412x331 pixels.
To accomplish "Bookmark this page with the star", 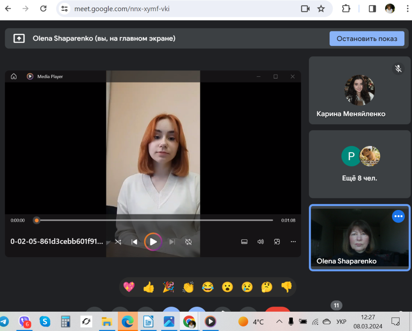I will pos(321,9).
